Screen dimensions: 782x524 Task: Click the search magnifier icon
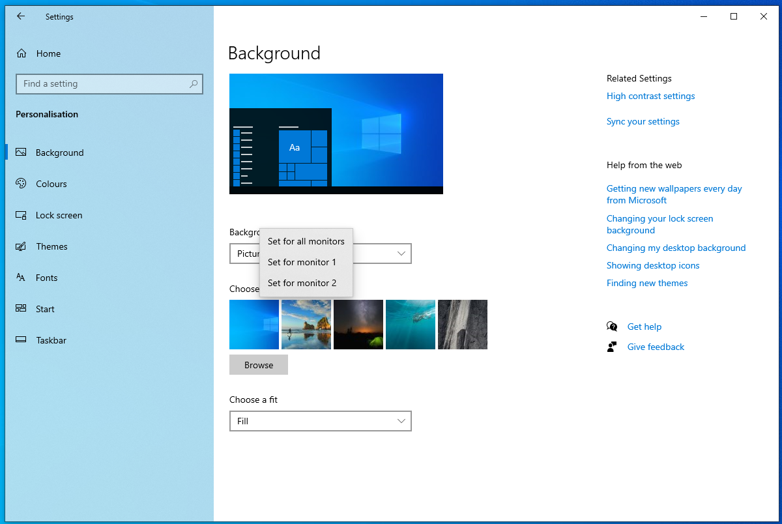(x=194, y=84)
